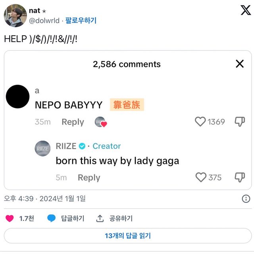The width and height of the screenshot is (254, 254).
Task: Click the commenter's black profile circle
Action: click(x=17, y=96)
